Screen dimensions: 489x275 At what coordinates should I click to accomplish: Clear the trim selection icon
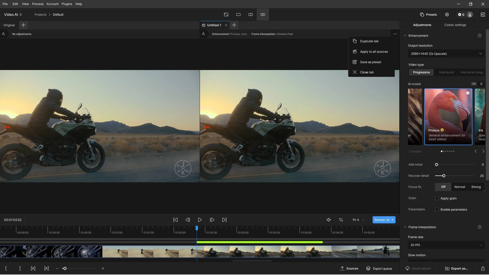pos(33,269)
